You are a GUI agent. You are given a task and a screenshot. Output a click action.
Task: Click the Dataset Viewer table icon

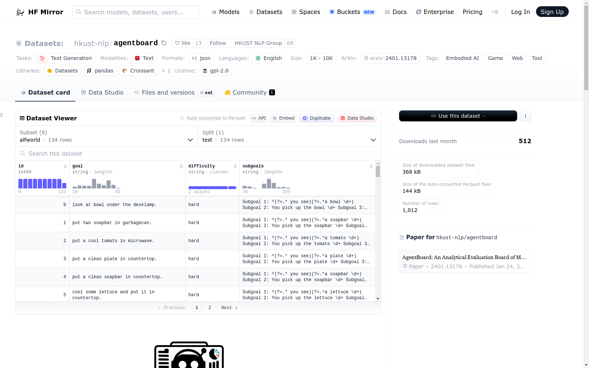point(22,118)
